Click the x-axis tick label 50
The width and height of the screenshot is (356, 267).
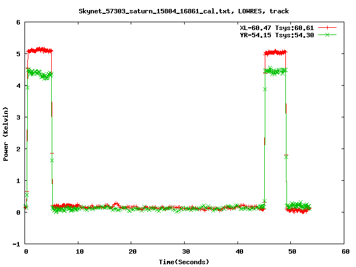pos(293,251)
